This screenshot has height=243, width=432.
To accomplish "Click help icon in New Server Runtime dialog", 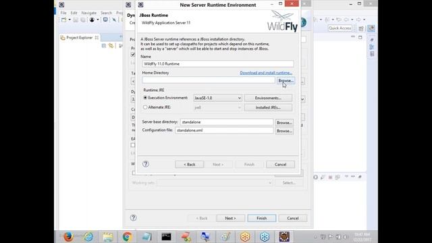I will pyautogui.click(x=146, y=164).
